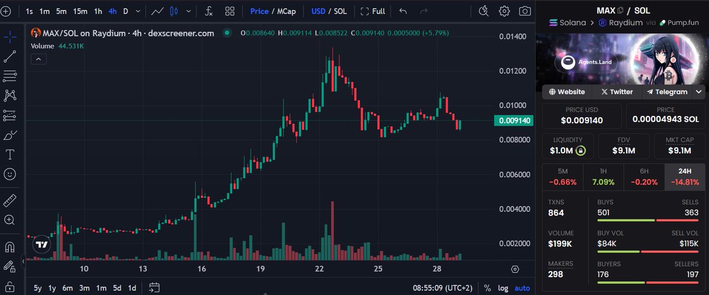Switch to the 1s interval
The image size is (709, 295).
coord(30,11)
